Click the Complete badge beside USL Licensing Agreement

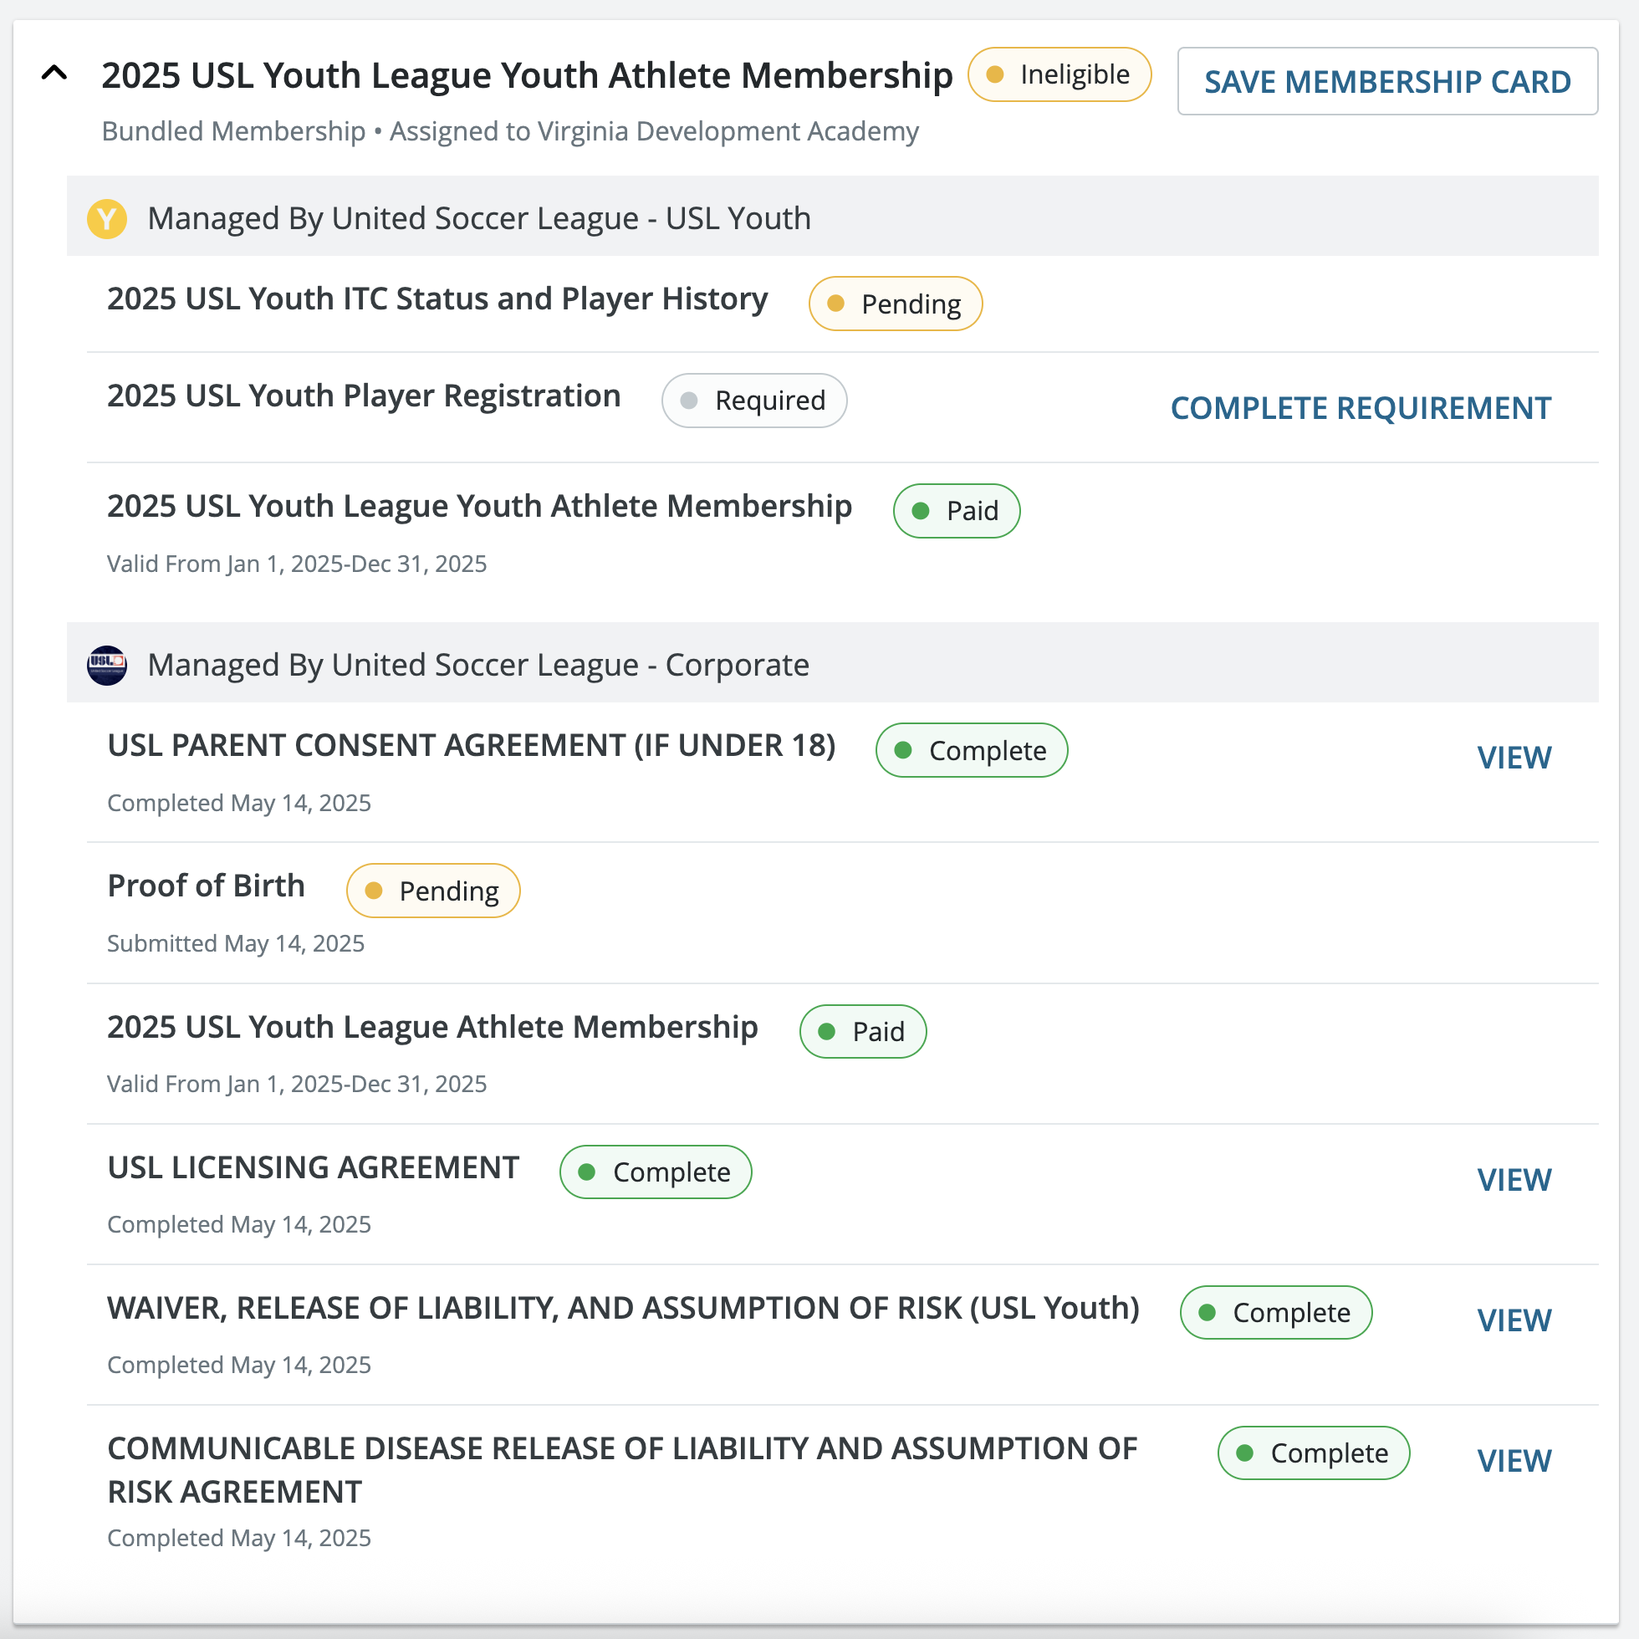[x=656, y=1172]
